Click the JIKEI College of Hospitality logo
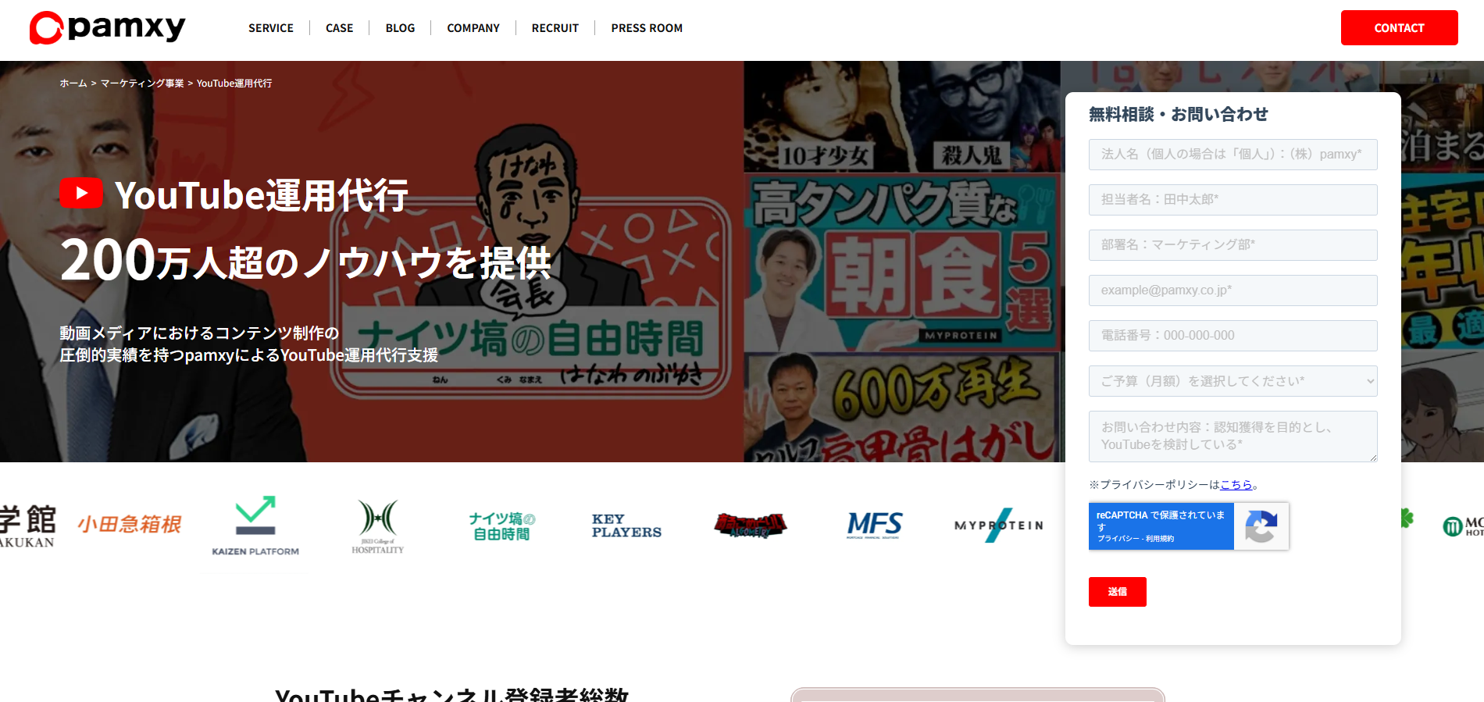The width and height of the screenshot is (1484, 702). click(378, 526)
